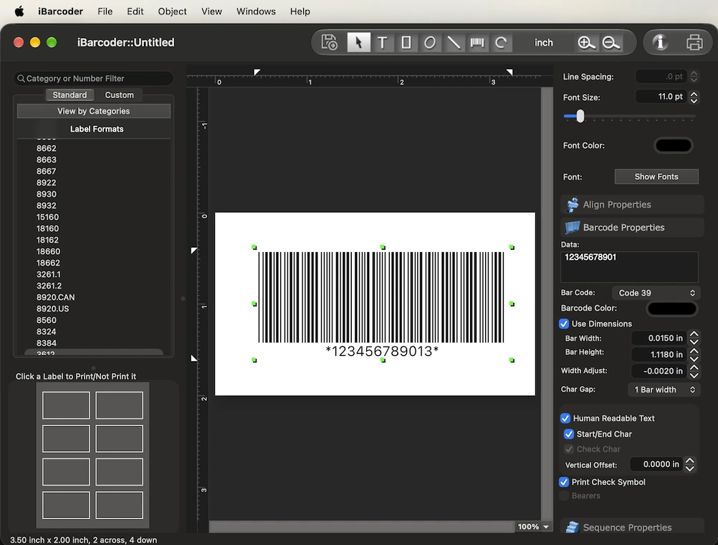Screen dimensions: 718x545
Task: Open the Windows menu
Action: tap(256, 11)
